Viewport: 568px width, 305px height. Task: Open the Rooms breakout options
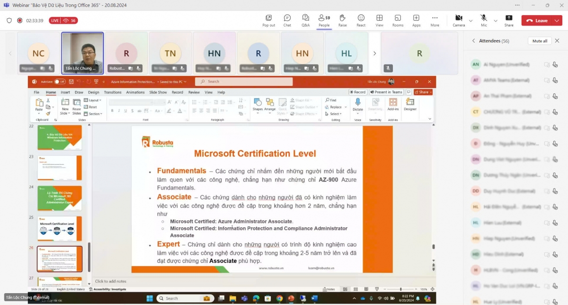pos(398,20)
